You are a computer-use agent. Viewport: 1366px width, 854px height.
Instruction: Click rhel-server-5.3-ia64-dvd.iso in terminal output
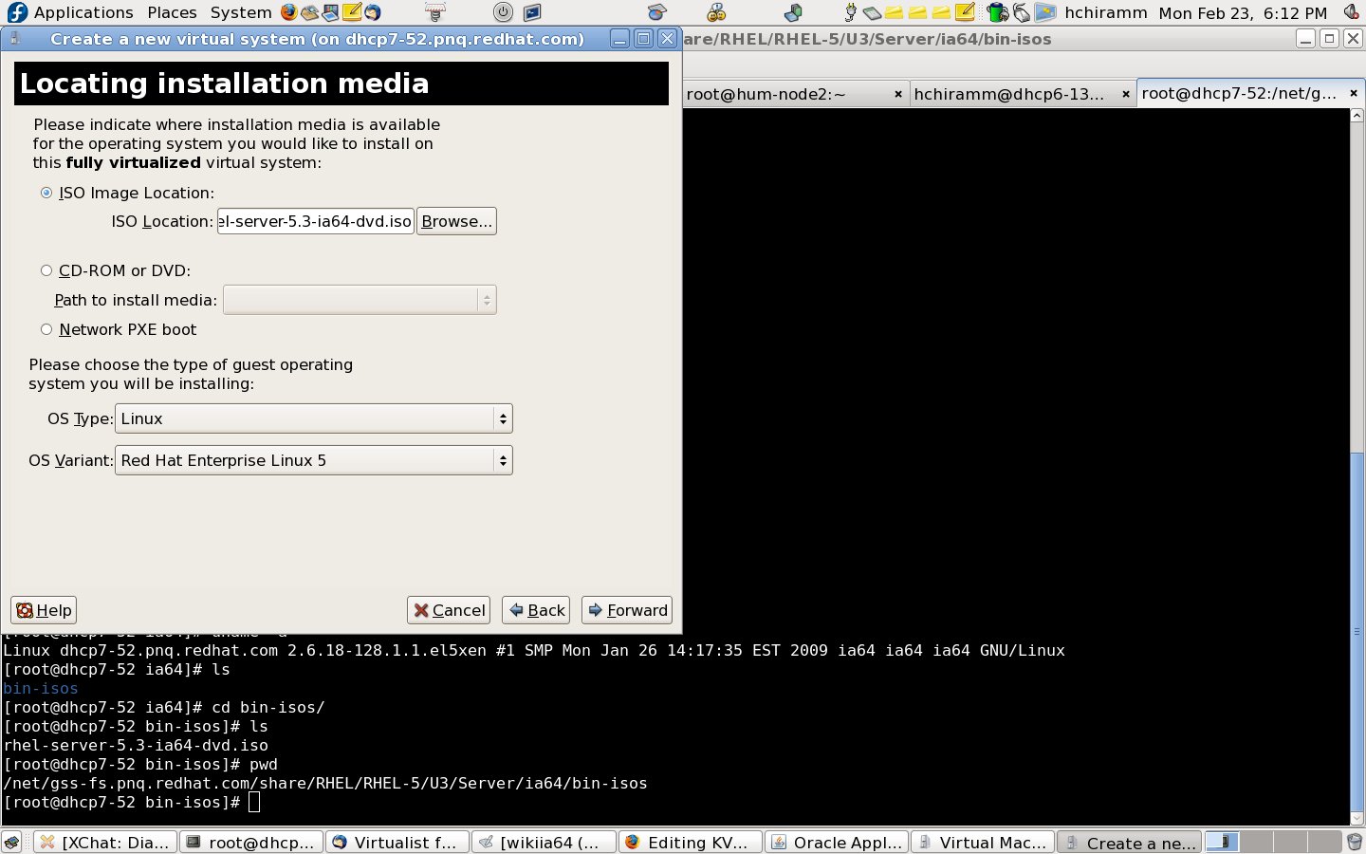(x=136, y=745)
